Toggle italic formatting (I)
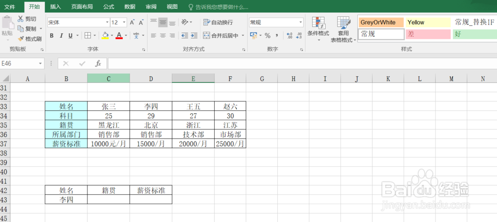This screenshot has height=222, width=497. [x=61, y=35]
